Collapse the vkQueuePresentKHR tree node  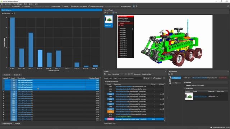[x=105, y=81]
